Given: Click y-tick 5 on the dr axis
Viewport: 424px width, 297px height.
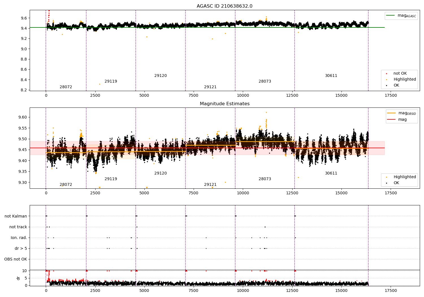Looking at the screenshot, I should [x=26, y=278].
